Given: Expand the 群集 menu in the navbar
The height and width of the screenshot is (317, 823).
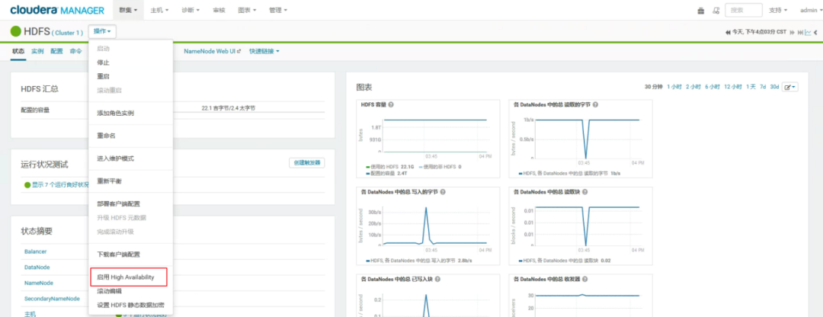Looking at the screenshot, I should (x=130, y=11).
